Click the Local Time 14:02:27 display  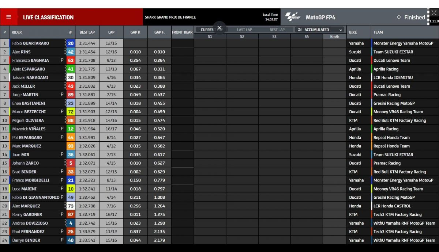click(271, 17)
